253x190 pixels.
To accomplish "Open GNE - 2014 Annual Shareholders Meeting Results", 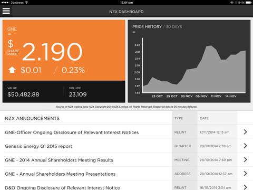I will [x=59, y=160].
